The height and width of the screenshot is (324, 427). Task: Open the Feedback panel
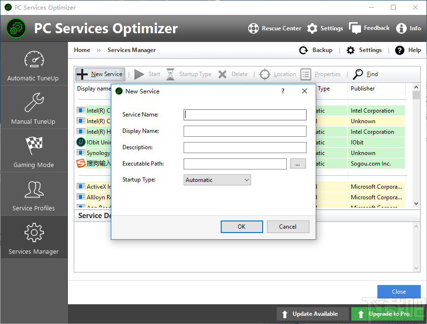369,28
